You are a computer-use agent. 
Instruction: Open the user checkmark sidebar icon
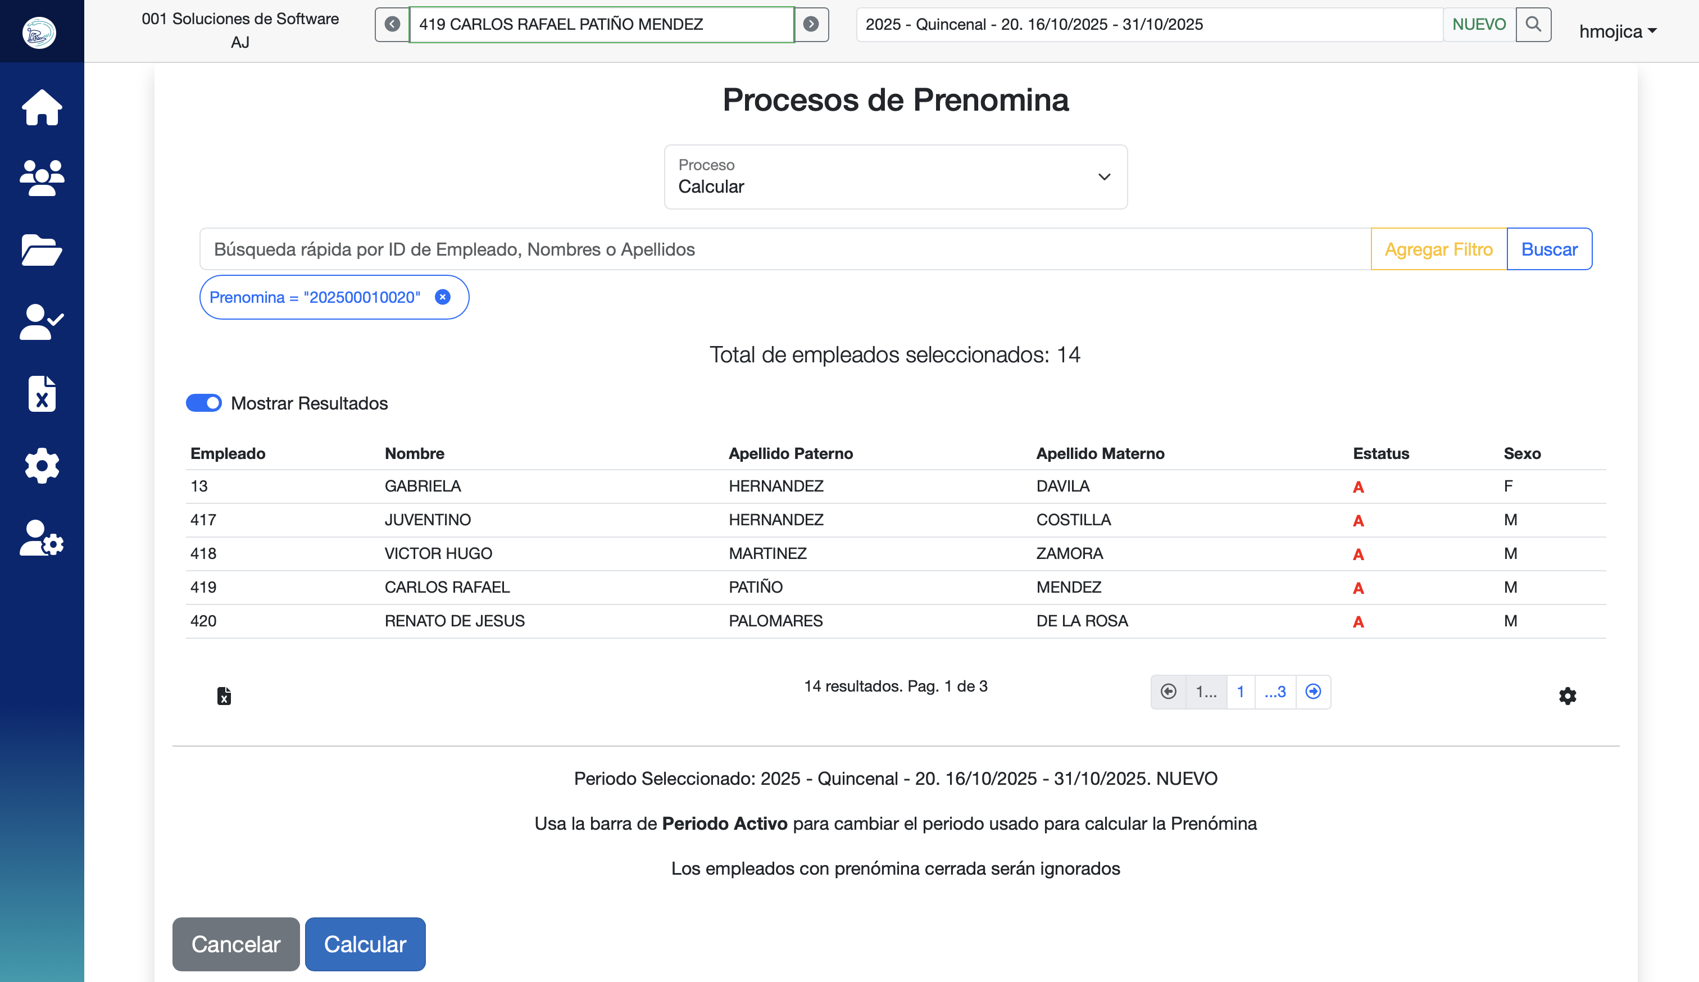pos(42,322)
